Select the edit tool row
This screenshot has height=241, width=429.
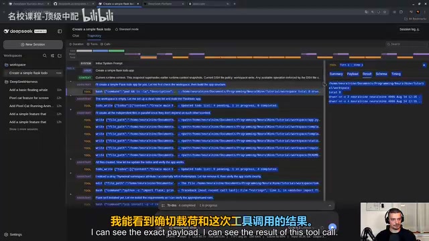[x=194, y=183]
